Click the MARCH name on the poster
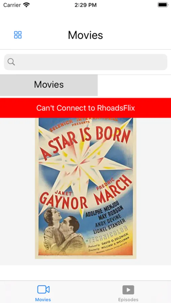This screenshot has width=171, height=303. 113,191
